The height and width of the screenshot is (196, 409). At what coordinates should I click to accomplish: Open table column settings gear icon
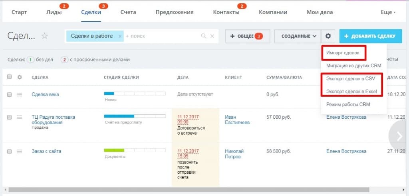pos(19,77)
